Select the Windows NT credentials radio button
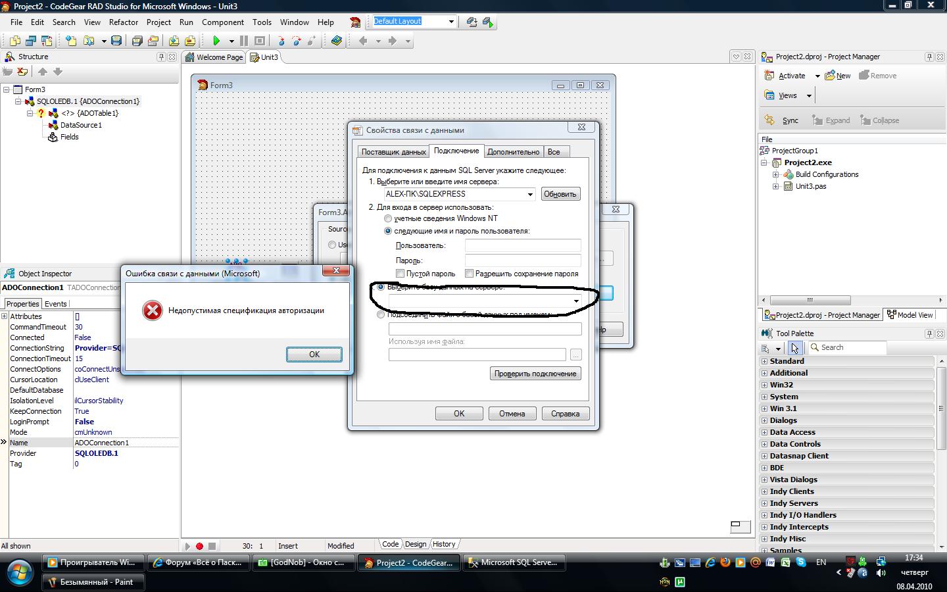The width and height of the screenshot is (947, 592). pyautogui.click(x=388, y=218)
